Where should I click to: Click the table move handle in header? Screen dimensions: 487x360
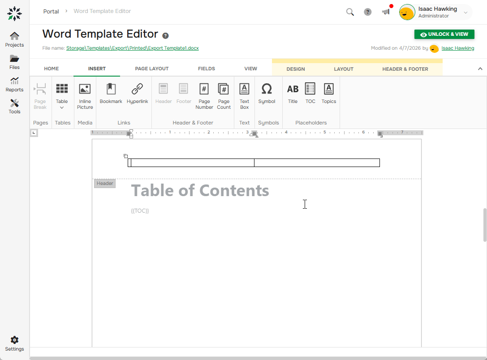[126, 156]
